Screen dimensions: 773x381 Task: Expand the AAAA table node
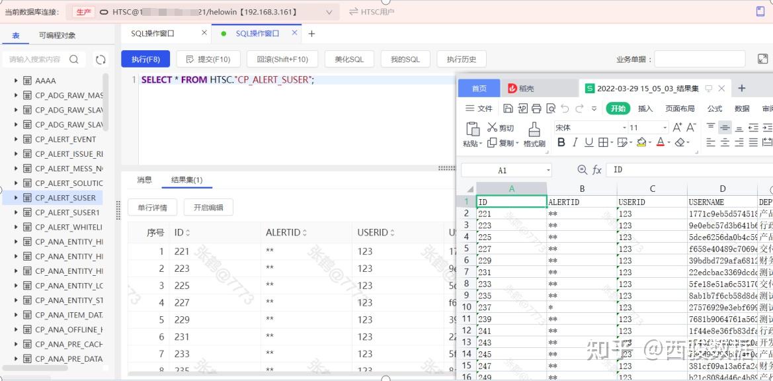coord(16,80)
